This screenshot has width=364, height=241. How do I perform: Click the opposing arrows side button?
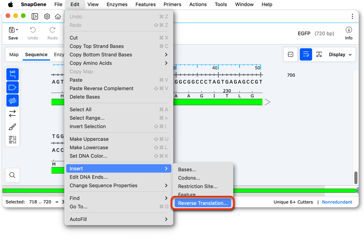coord(13,114)
